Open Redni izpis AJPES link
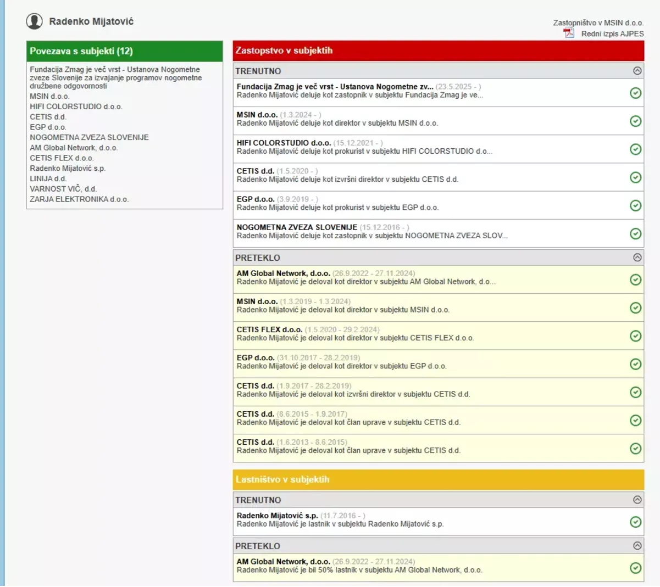This screenshot has height=587, width=660. click(612, 33)
